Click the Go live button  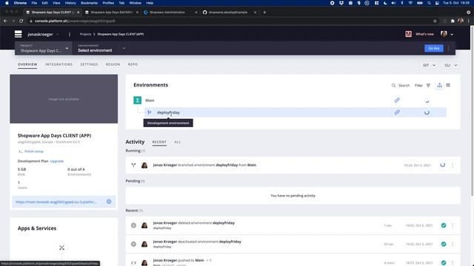click(433, 48)
